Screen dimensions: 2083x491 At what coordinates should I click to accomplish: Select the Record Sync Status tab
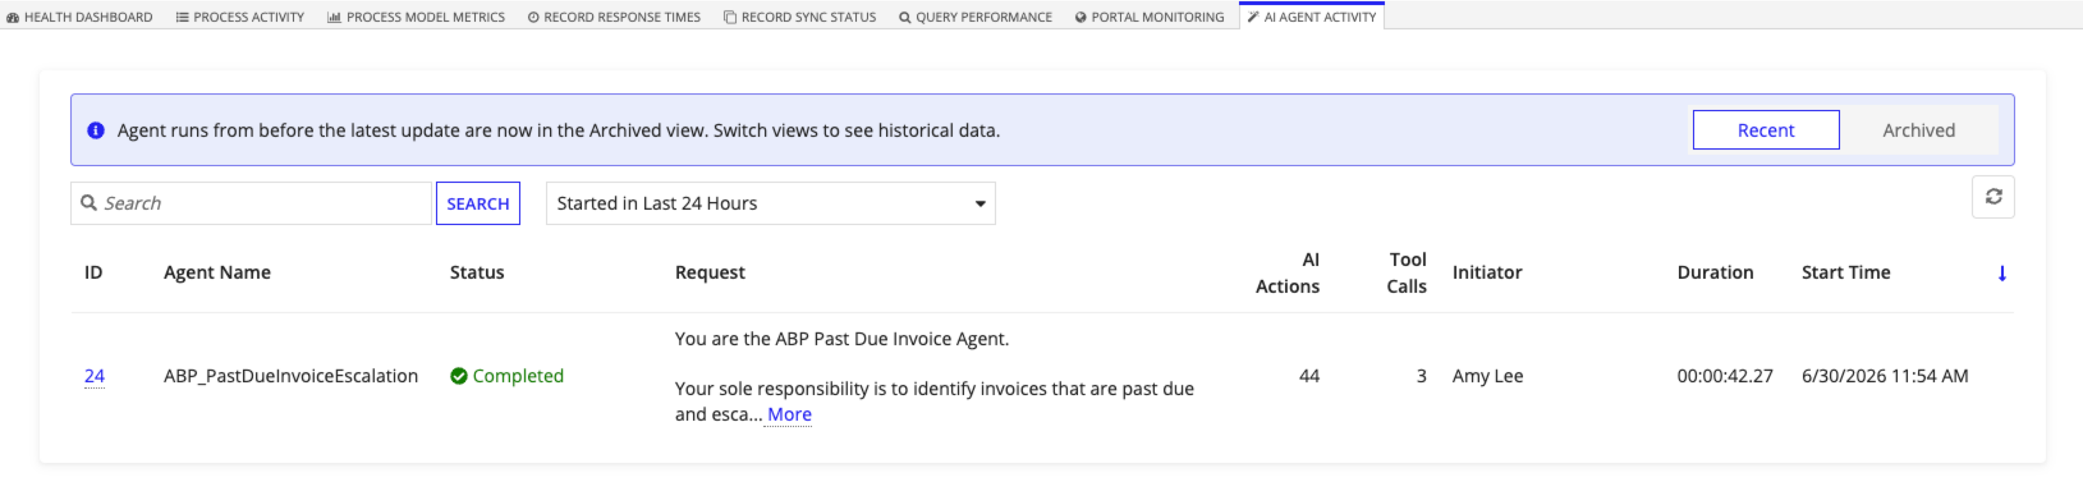coord(800,17)
